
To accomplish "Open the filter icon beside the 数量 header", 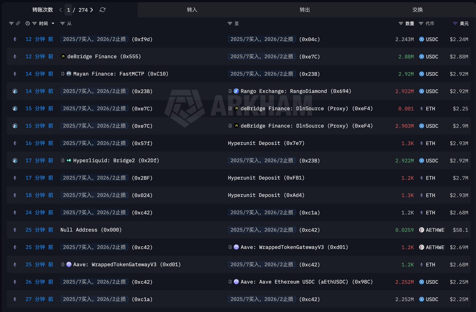I will point(401,24).
